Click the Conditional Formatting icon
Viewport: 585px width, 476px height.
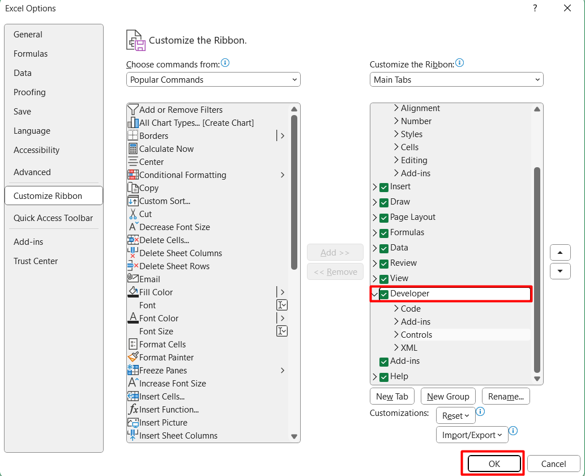click(x=133, y=175)
